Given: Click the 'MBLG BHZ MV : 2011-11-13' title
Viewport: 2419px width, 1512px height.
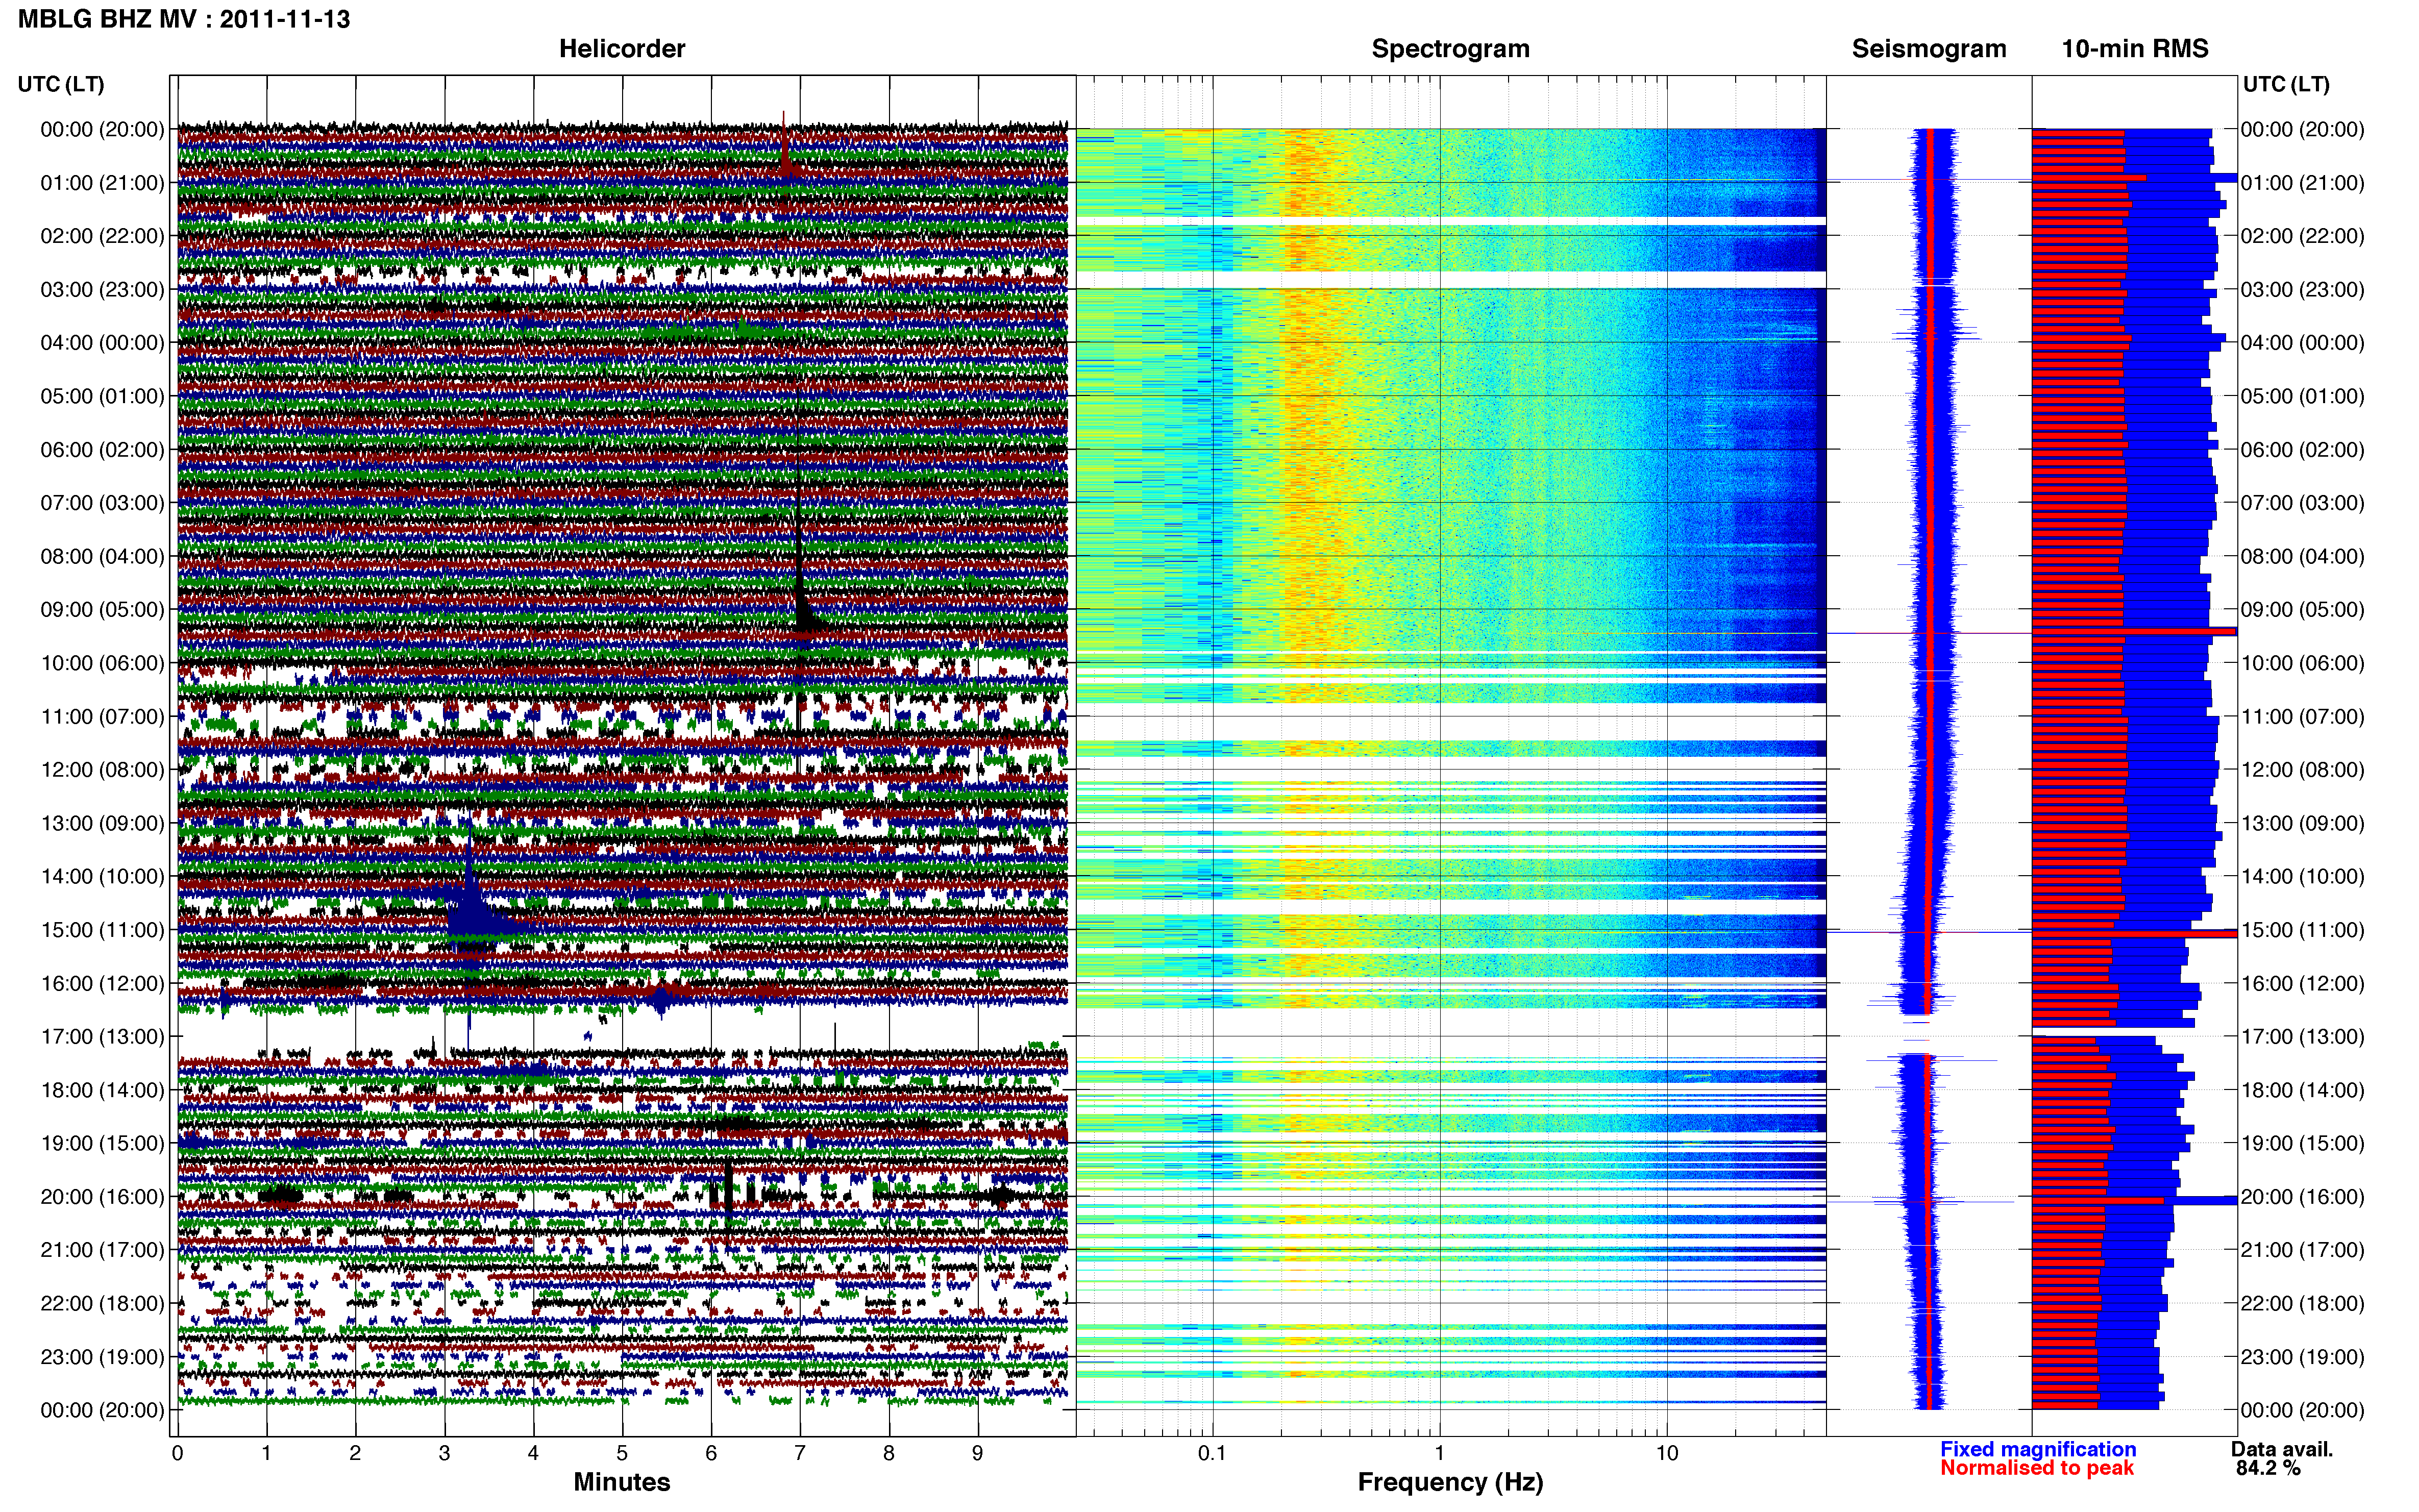Looking at the screenshot, I should [184, 19].
